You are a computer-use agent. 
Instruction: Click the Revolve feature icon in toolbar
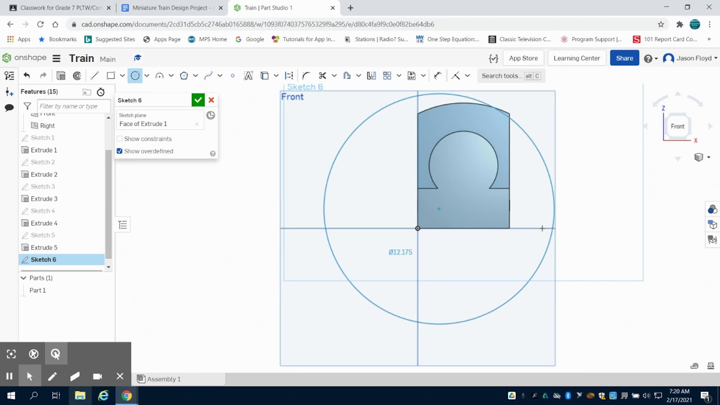tap(77, 75)
